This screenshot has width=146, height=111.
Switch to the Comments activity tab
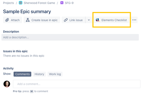click(22, 74)
